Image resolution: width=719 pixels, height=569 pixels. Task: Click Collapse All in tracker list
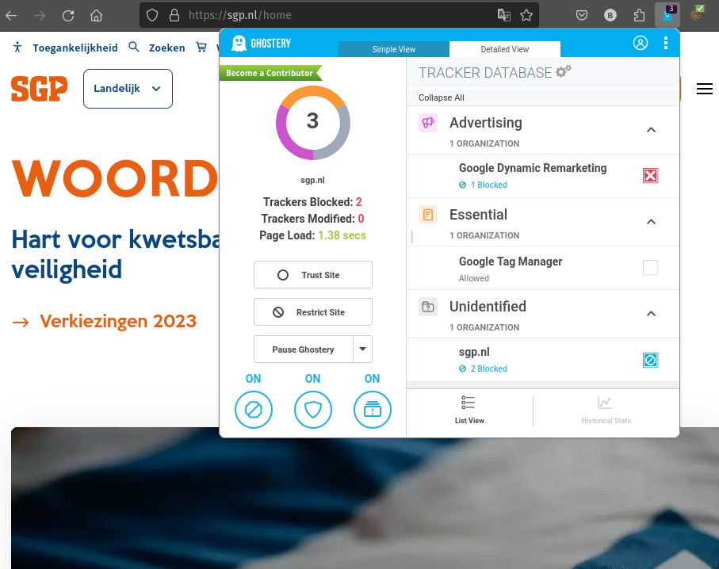tap(441, 97)
